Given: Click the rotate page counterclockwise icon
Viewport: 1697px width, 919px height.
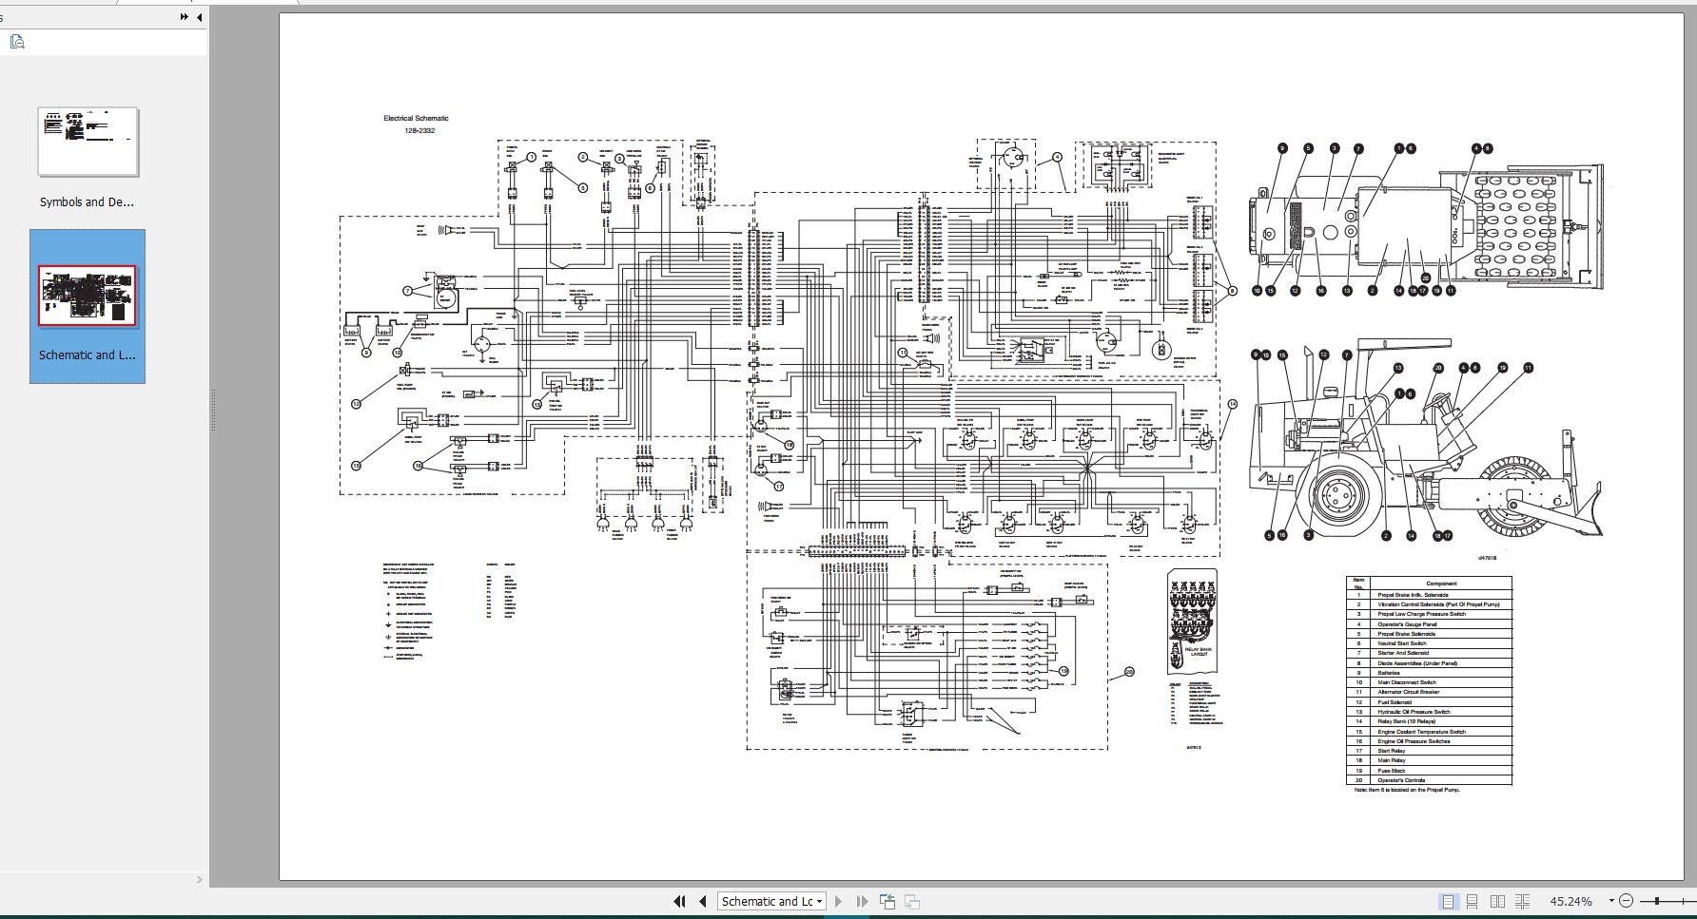Looking at the screenshot, I should click(888, 901).
